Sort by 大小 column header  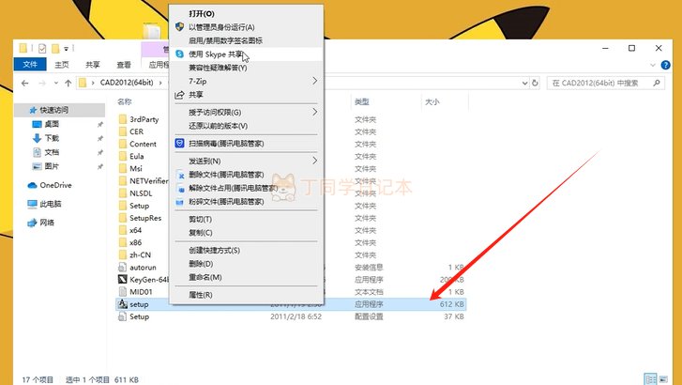pyautogui.click(x=432, y=102)
